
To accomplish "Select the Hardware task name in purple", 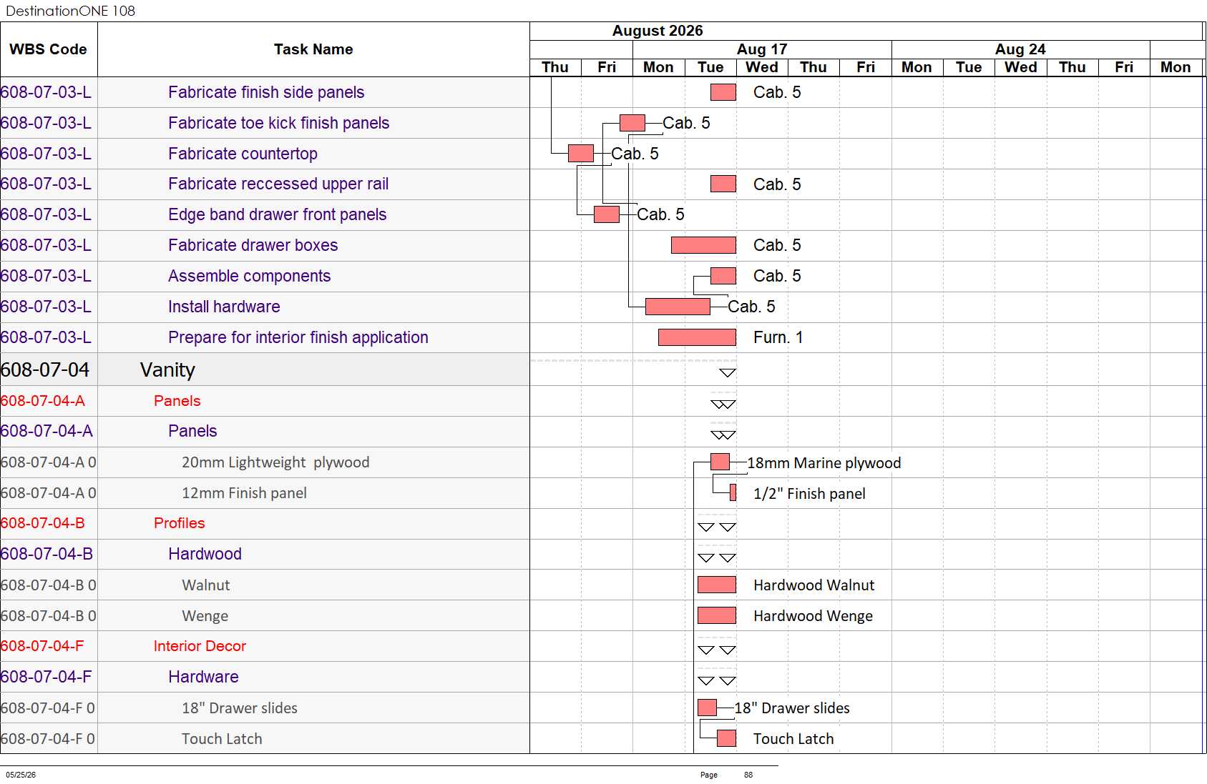I will tap(204, 677).
